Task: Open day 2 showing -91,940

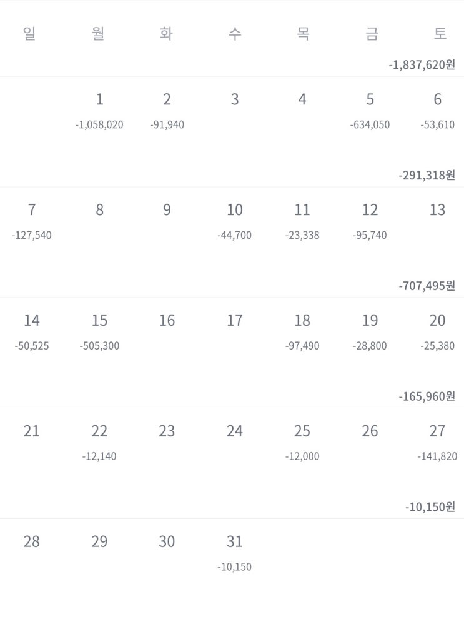Action: click(167, 111)
